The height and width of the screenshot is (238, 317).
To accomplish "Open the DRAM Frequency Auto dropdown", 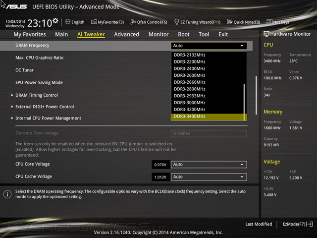I will 209,46.
